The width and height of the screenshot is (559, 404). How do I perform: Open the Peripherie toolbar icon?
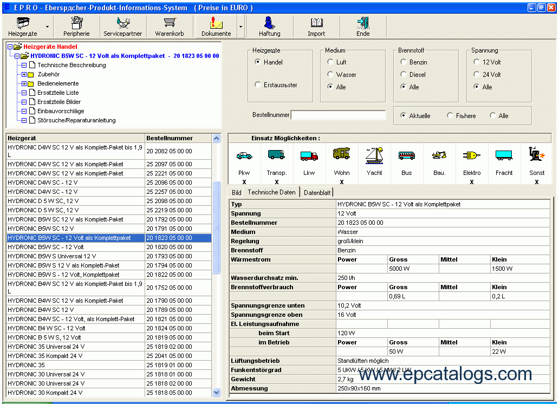point(76,23)
